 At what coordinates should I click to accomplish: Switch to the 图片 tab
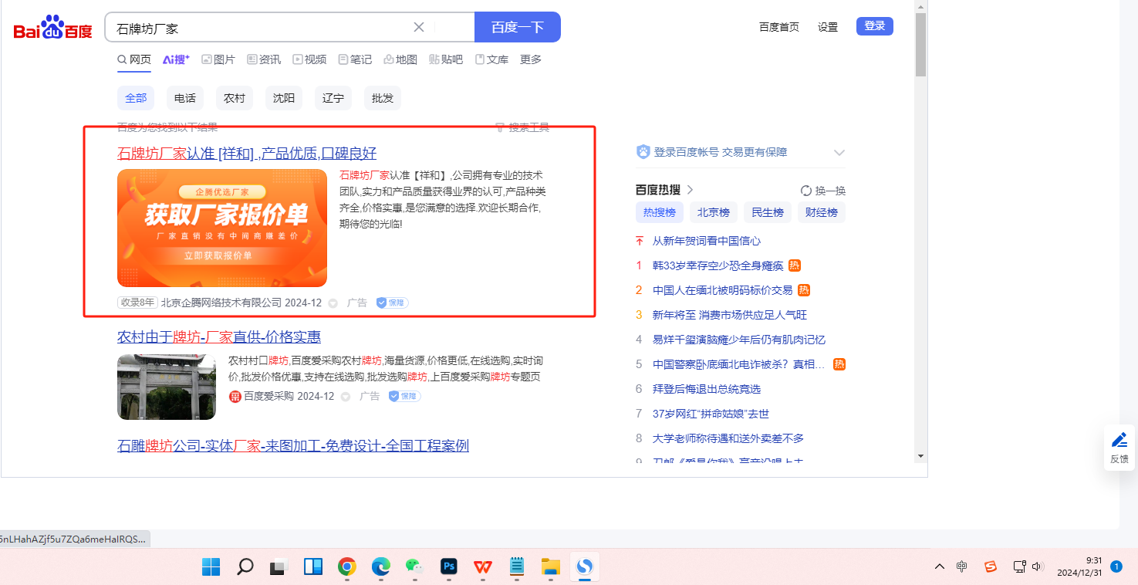click(x=218, y=59)
